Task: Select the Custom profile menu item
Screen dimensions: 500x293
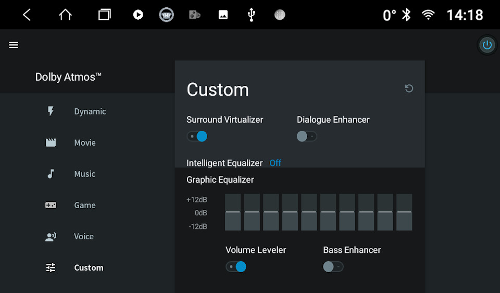Action: click(89, 267)
